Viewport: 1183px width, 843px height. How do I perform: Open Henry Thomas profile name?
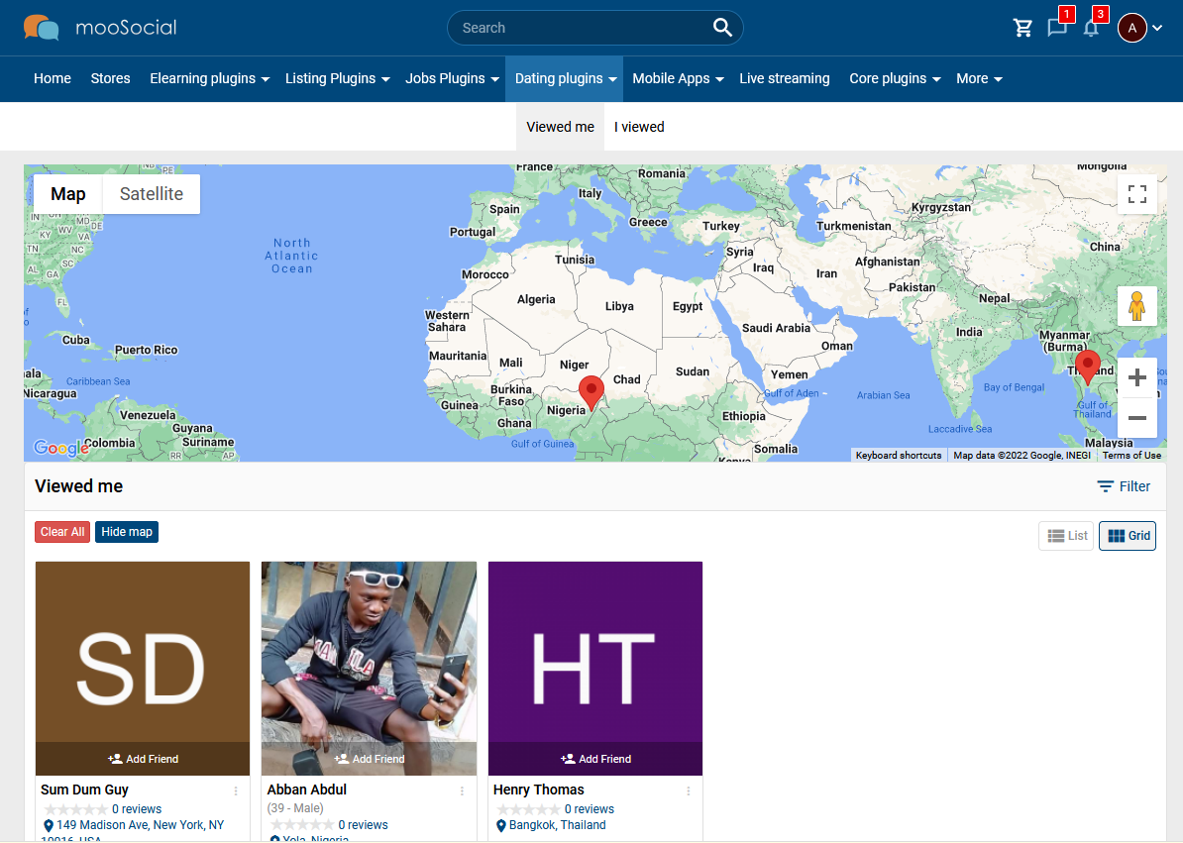click(x=539, y=790)
